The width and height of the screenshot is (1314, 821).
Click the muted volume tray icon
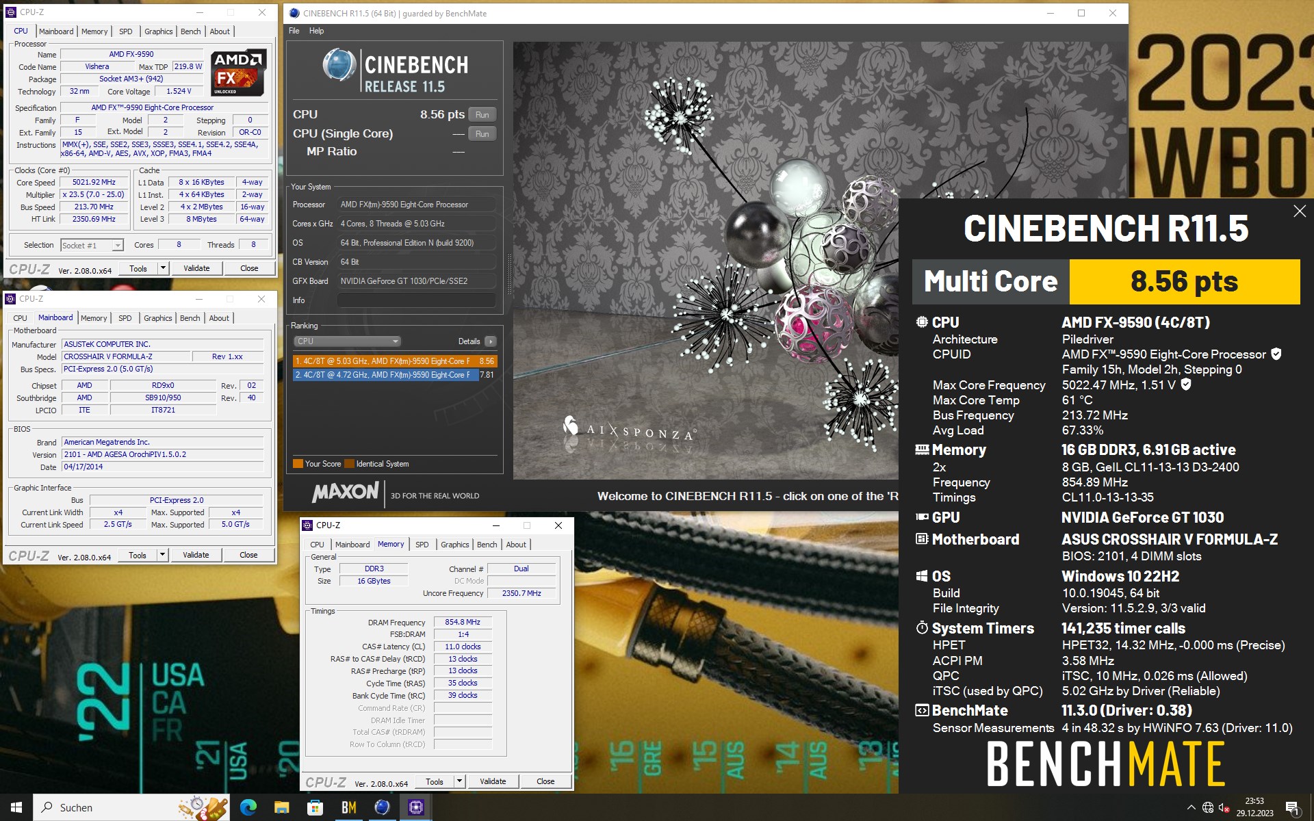1224,807
